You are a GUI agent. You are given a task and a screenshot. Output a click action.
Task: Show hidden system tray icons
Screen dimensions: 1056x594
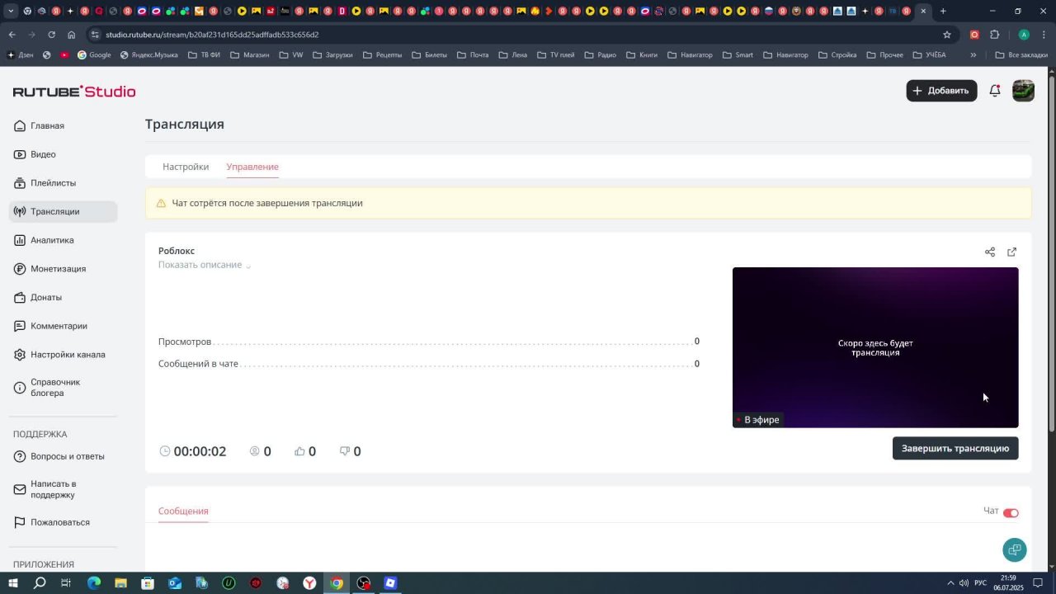[x=950, y=583]
